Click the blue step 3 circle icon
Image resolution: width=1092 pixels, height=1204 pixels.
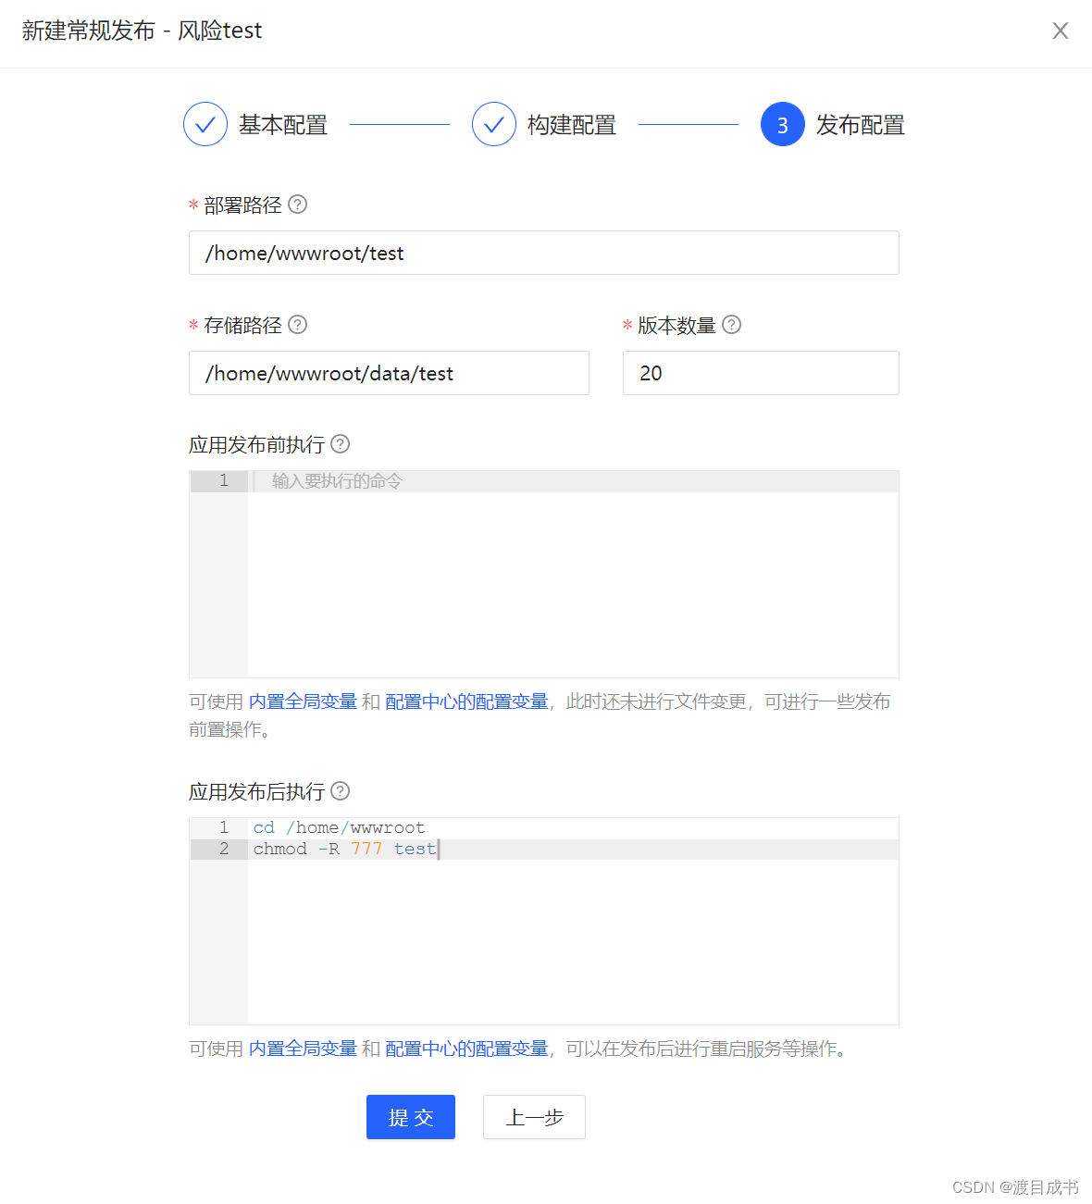[783, 124]
